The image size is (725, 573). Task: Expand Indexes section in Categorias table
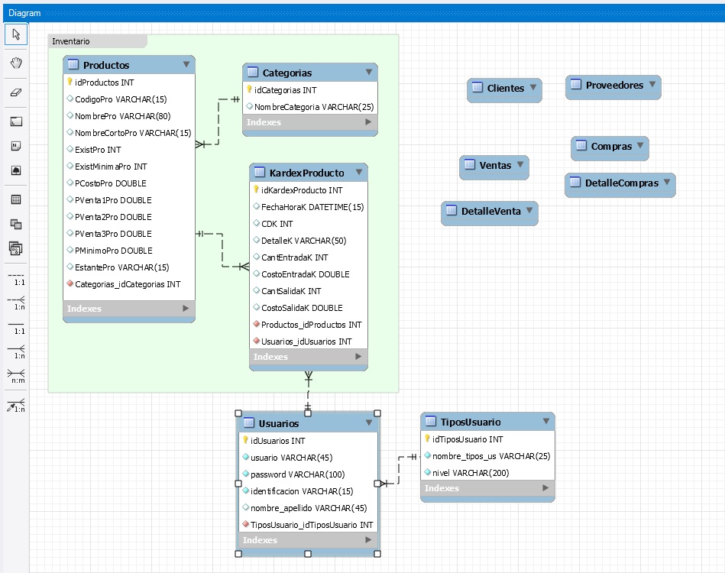click(x=368, y=122)
